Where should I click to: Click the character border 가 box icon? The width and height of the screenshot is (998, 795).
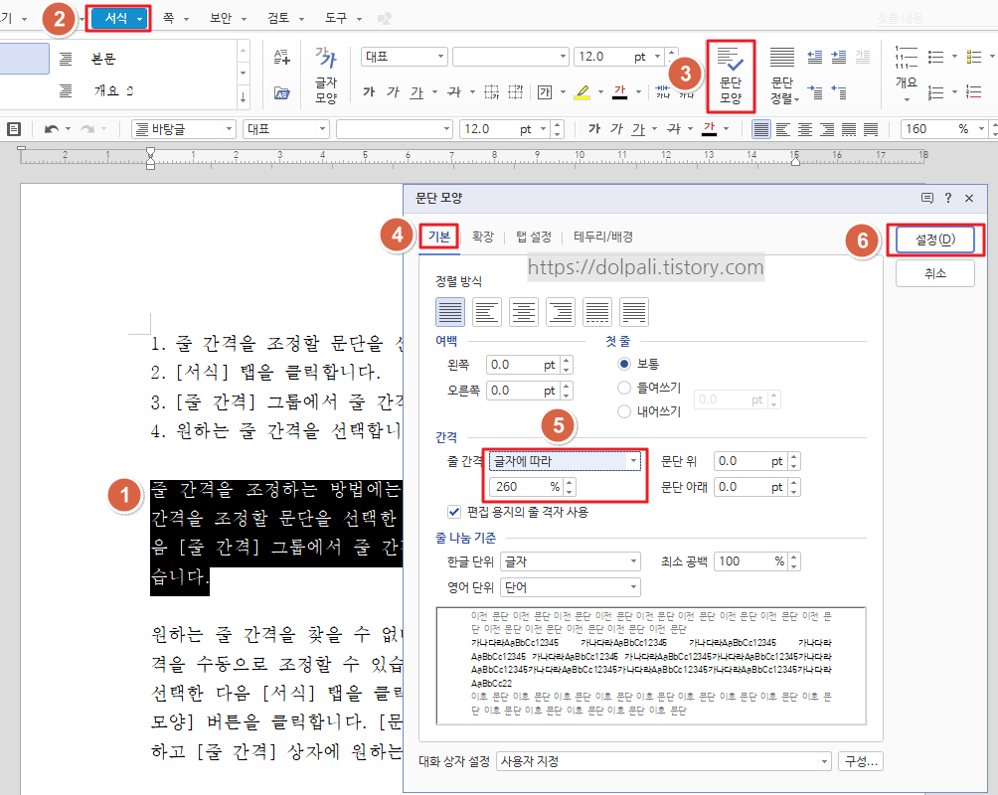pos(545,92)
